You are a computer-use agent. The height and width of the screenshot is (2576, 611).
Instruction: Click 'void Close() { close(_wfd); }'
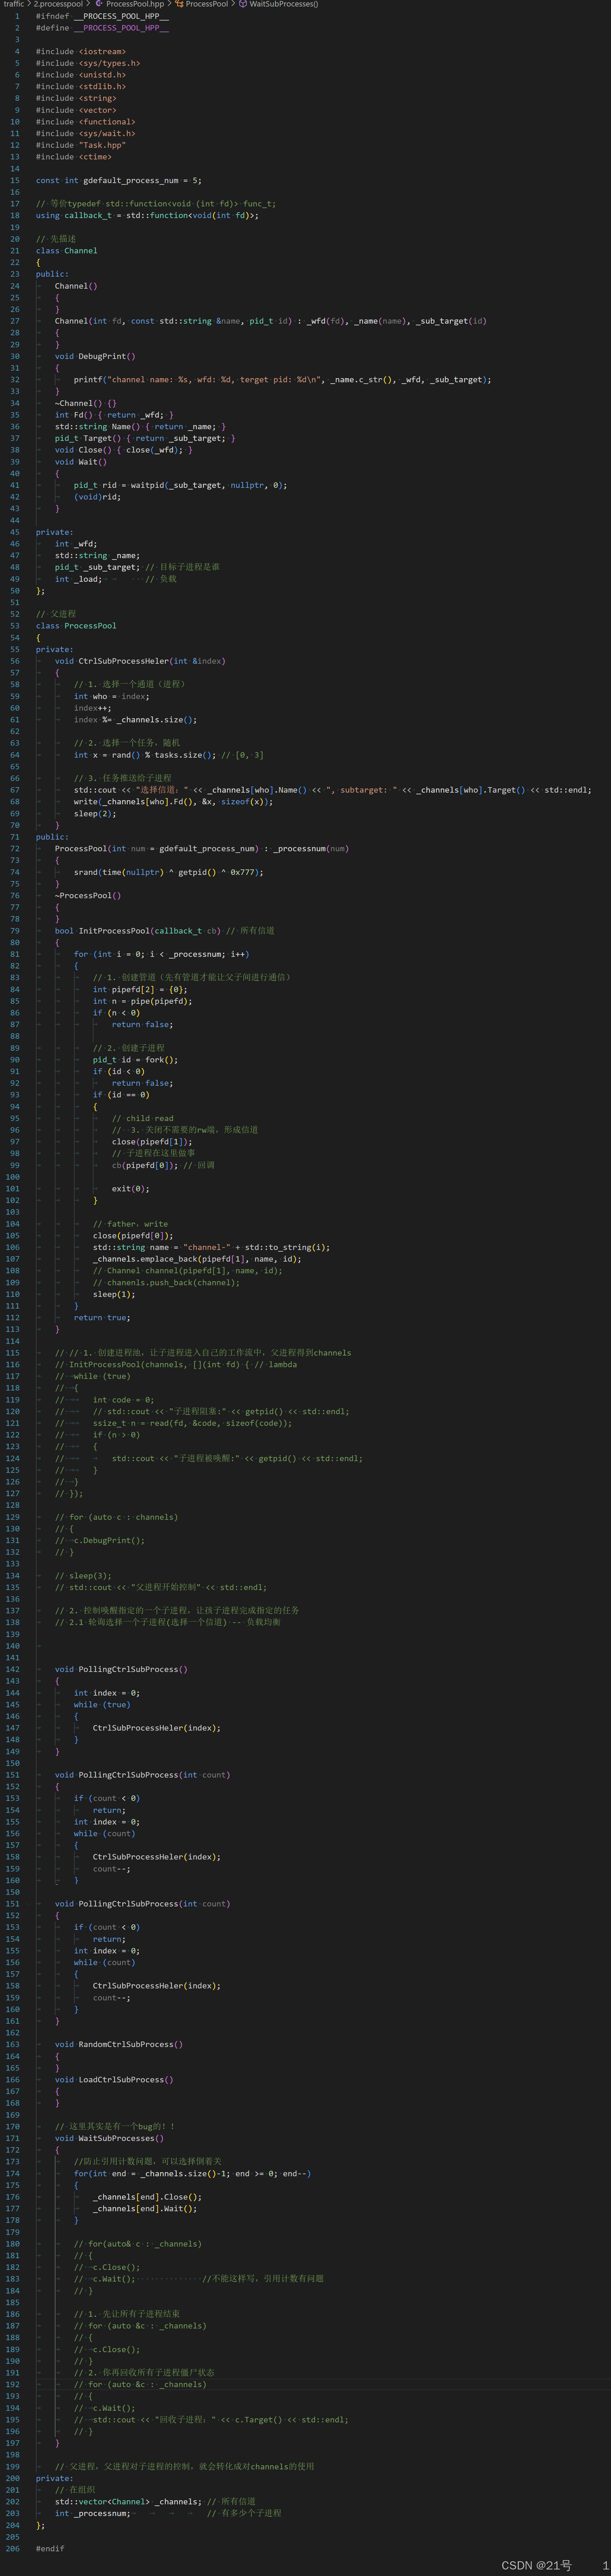point(124,450)
